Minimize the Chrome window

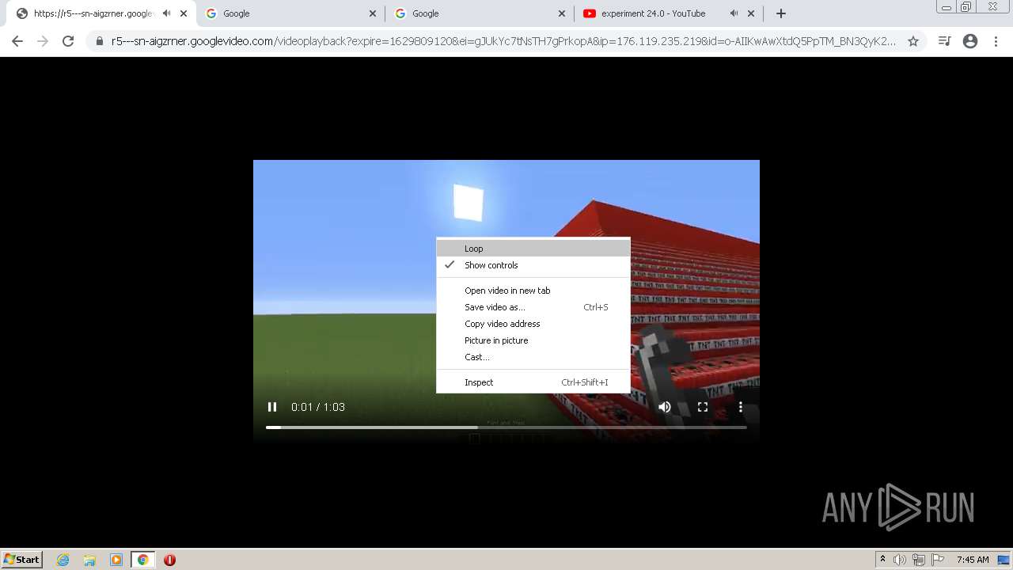[947, 6]
